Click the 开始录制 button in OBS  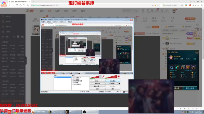pyautogui.click(x=112, y=84)
